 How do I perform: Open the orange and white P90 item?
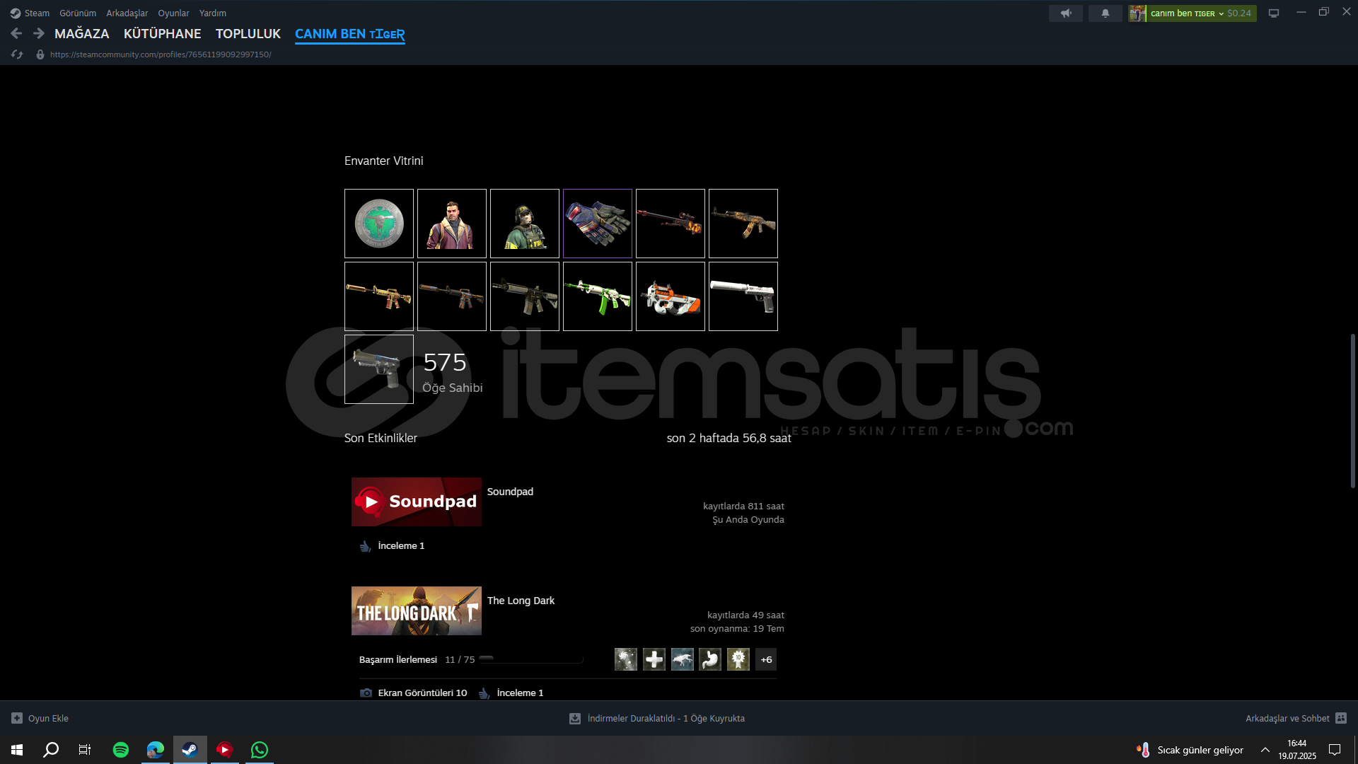[x=671, y=296]
